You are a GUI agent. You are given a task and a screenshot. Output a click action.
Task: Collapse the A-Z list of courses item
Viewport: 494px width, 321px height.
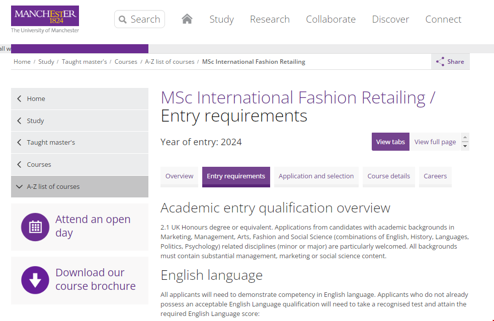(19, 186)
